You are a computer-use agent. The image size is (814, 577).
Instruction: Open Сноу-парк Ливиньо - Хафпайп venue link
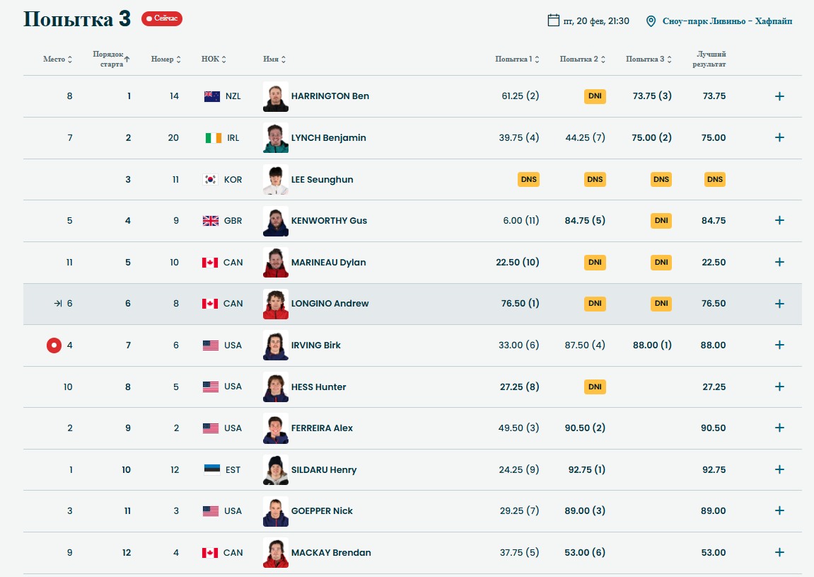pos(727,21)
